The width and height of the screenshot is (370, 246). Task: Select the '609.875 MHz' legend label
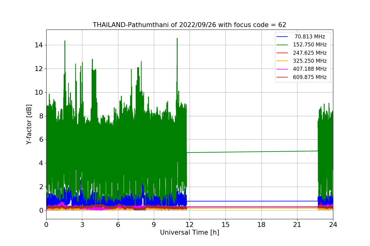(x=310, y=77)
